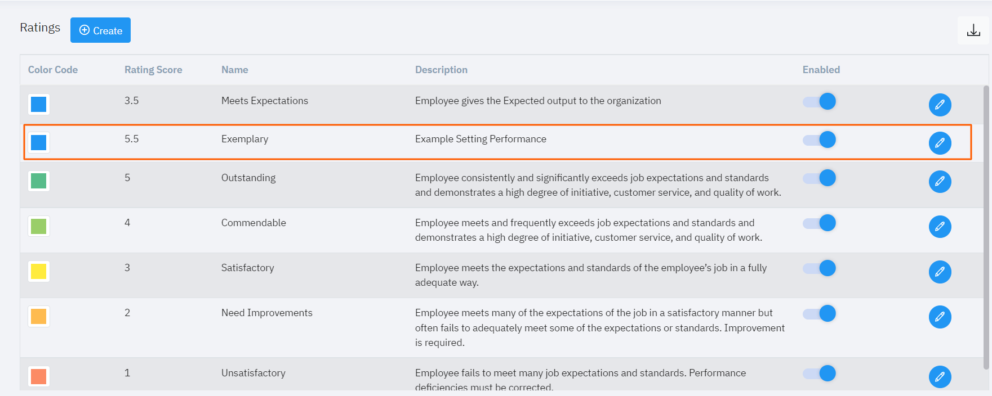Toggle off the Exemplary rating

point(820,139)
